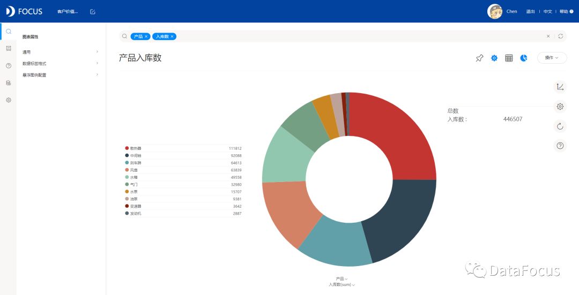Click legend value 32980
Image resolution: width=579 pixels, height=295 pixels.
[x=236, y=184]
